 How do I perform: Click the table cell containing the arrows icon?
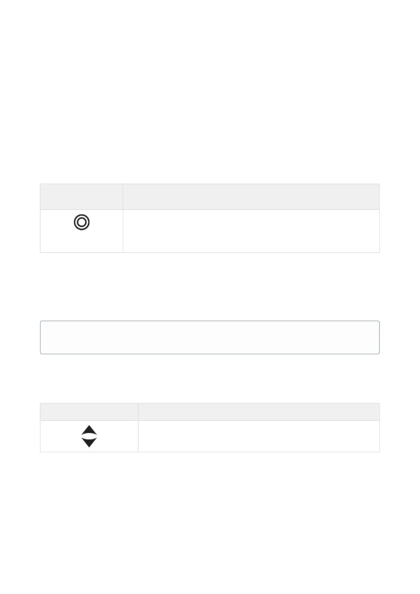pos(89,436)
